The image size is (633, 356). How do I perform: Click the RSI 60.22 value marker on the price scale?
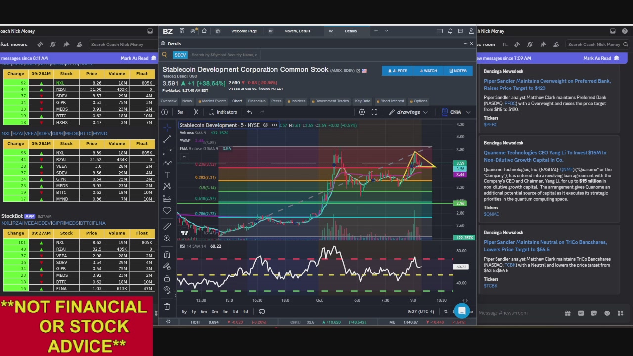(461, 267)
